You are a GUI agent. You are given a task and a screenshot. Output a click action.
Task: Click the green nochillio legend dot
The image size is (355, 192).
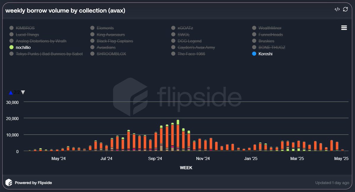point(12,47)
